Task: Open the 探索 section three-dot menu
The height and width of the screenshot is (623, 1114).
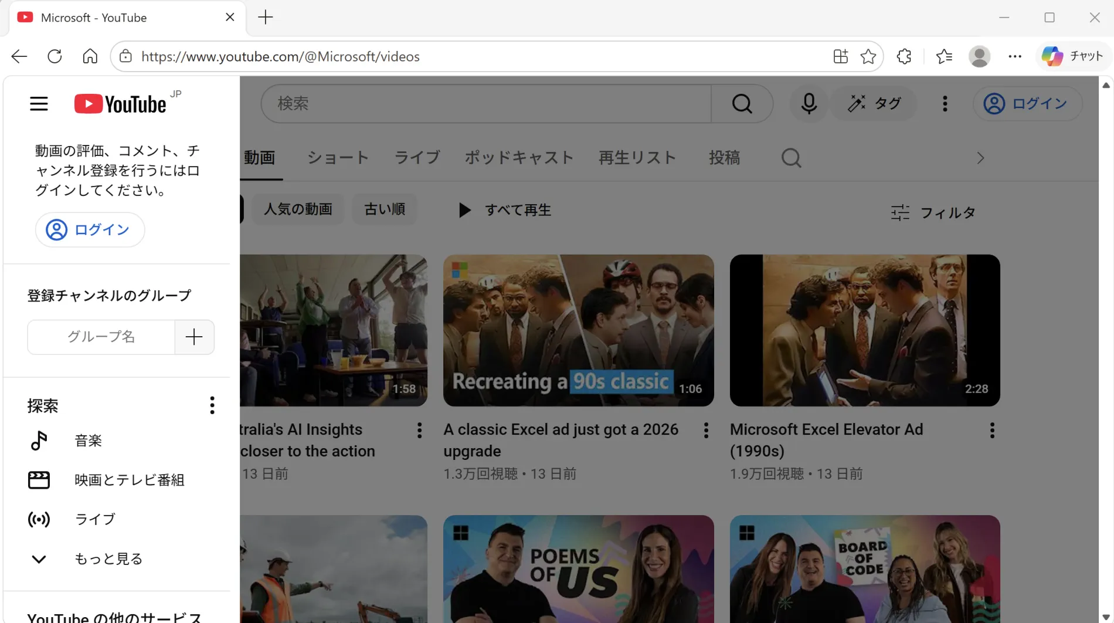Action: (x=212, y=405)
